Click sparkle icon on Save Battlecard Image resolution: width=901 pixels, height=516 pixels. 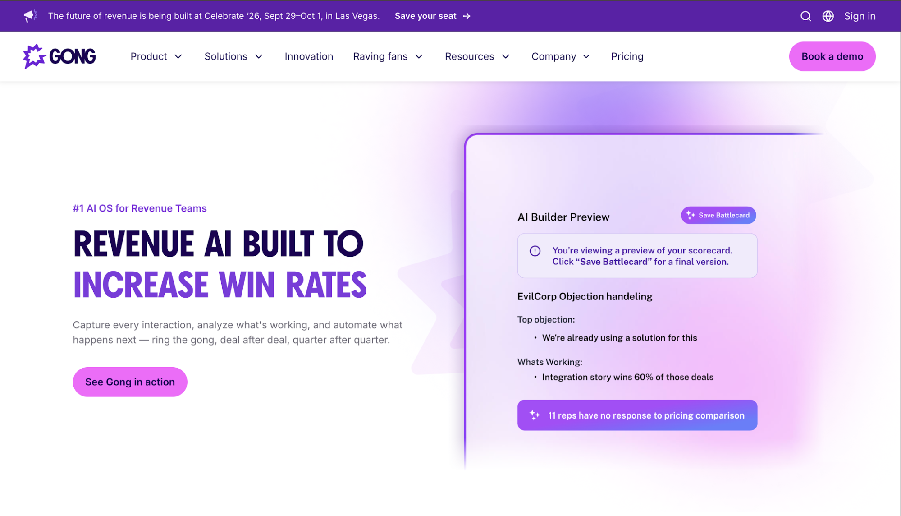691,215
